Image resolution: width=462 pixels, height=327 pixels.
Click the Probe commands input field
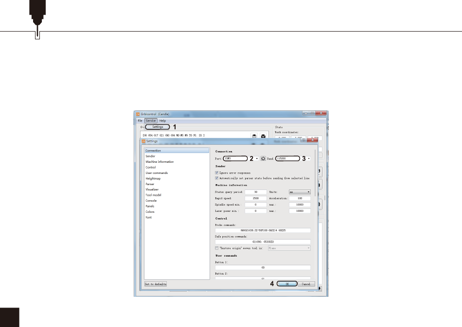click(x=263, y=230)
